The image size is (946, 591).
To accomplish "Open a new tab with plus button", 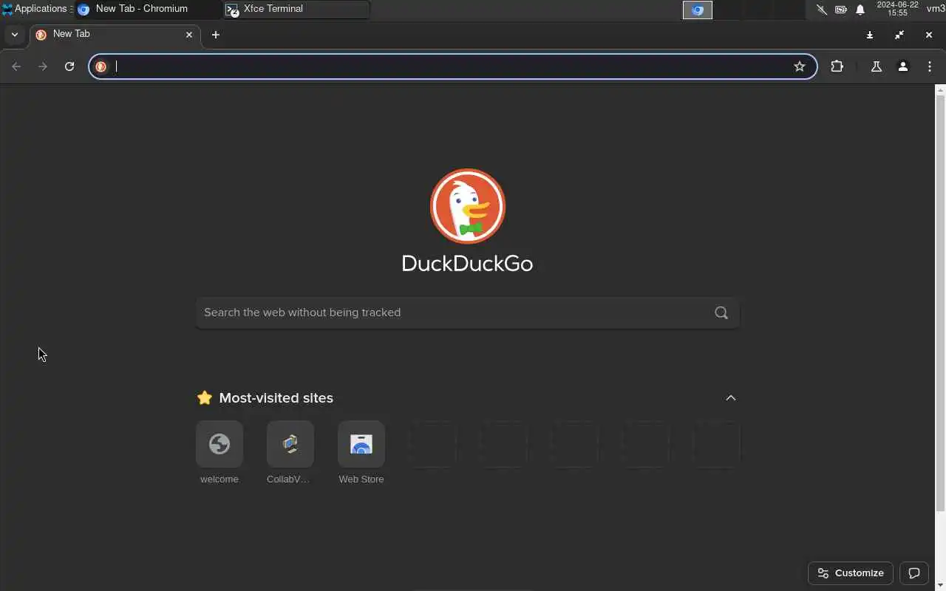I will tap(216, 35).
